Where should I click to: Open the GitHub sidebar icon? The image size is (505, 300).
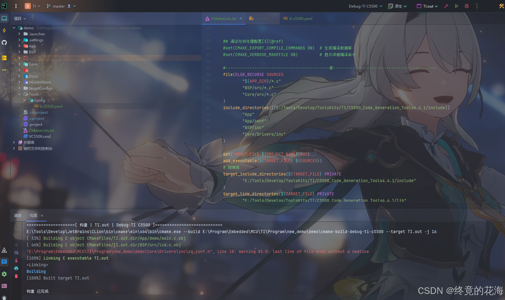(4, 43)
